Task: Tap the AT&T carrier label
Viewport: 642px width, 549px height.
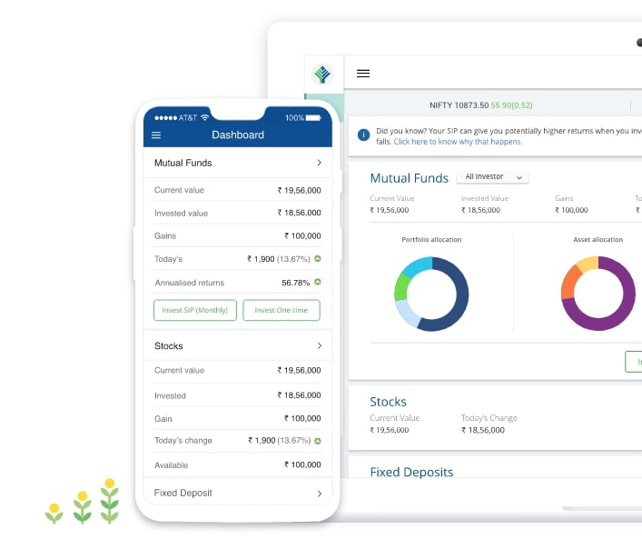Action: [188, 118]
